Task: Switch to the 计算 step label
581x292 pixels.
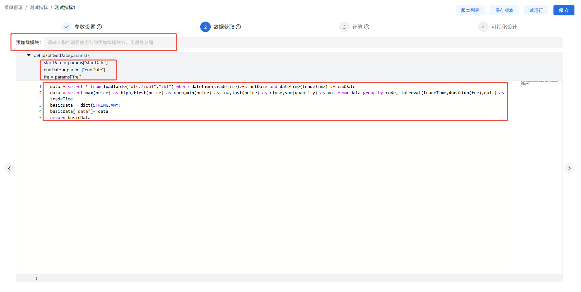Action: [357, 27]
